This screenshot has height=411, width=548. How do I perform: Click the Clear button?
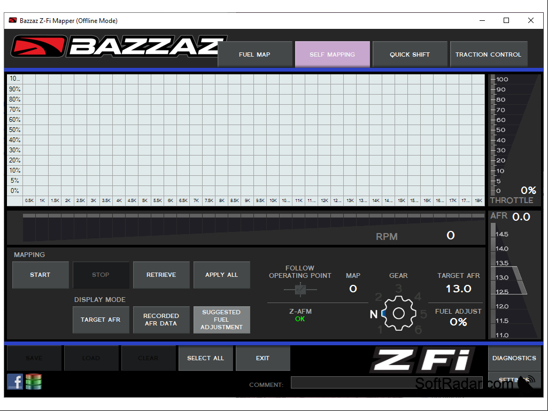[x=148, y=358]
